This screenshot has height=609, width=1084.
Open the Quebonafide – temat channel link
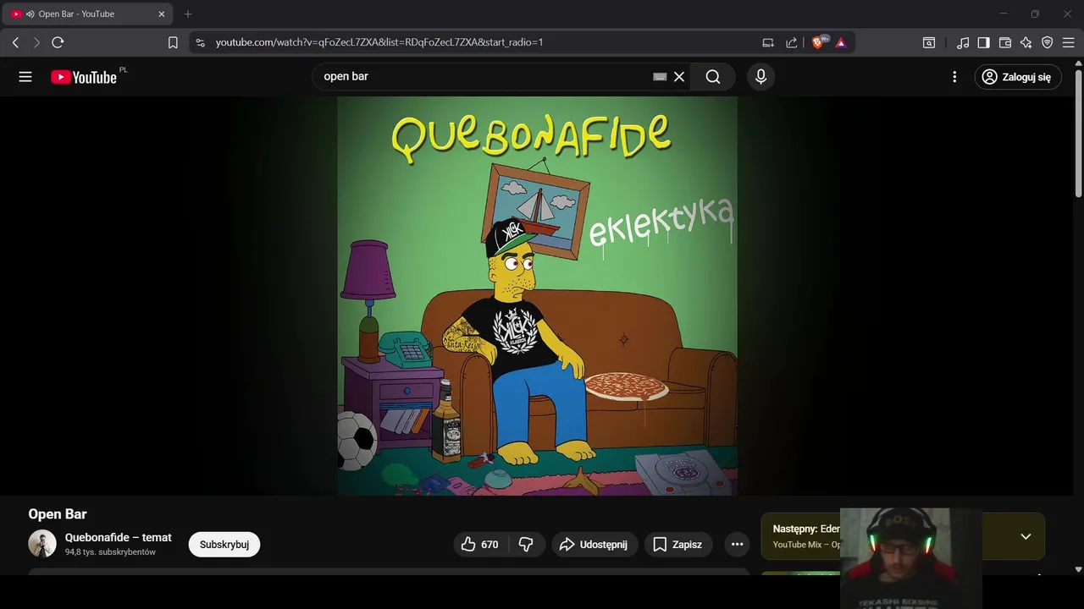pyautogui.click(x=119, y=538)
